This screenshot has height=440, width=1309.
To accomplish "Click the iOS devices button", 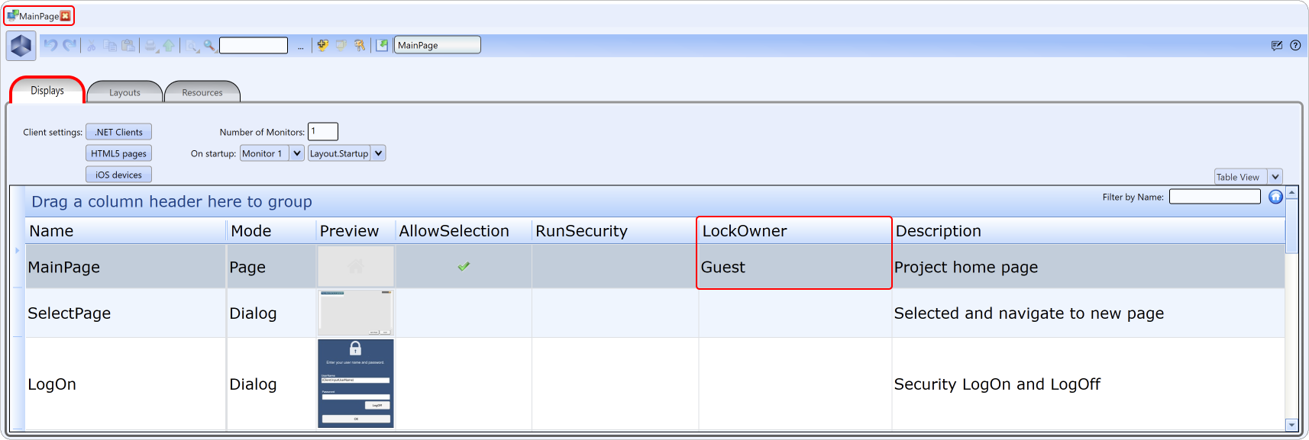I will [x=118, y=175].
